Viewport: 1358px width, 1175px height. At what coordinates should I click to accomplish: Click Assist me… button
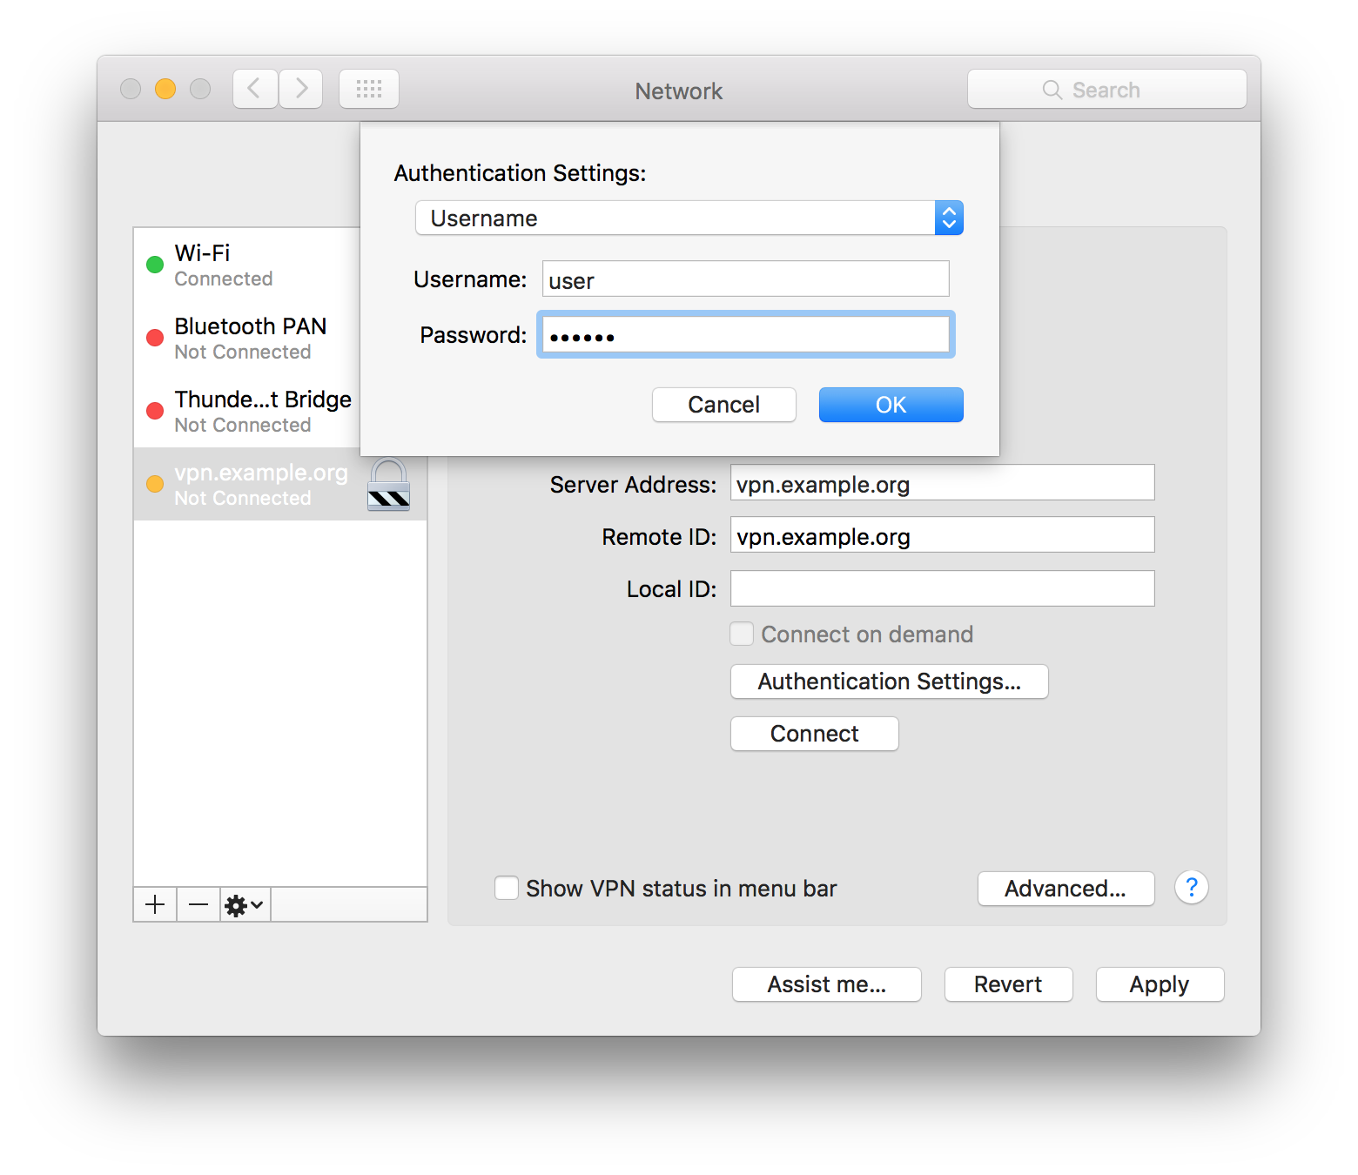pyautogui.click(x=826, y=984)
